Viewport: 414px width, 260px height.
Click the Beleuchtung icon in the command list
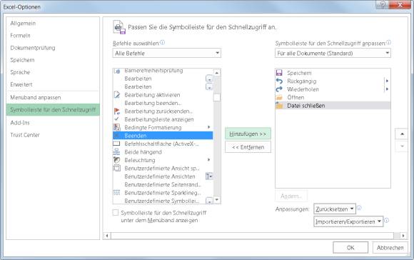[116, 160]
